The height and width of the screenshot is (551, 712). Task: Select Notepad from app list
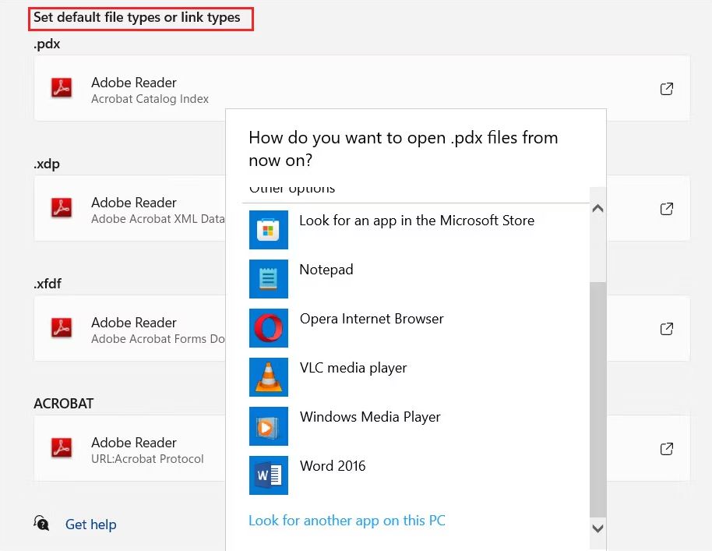pos(415,278)
